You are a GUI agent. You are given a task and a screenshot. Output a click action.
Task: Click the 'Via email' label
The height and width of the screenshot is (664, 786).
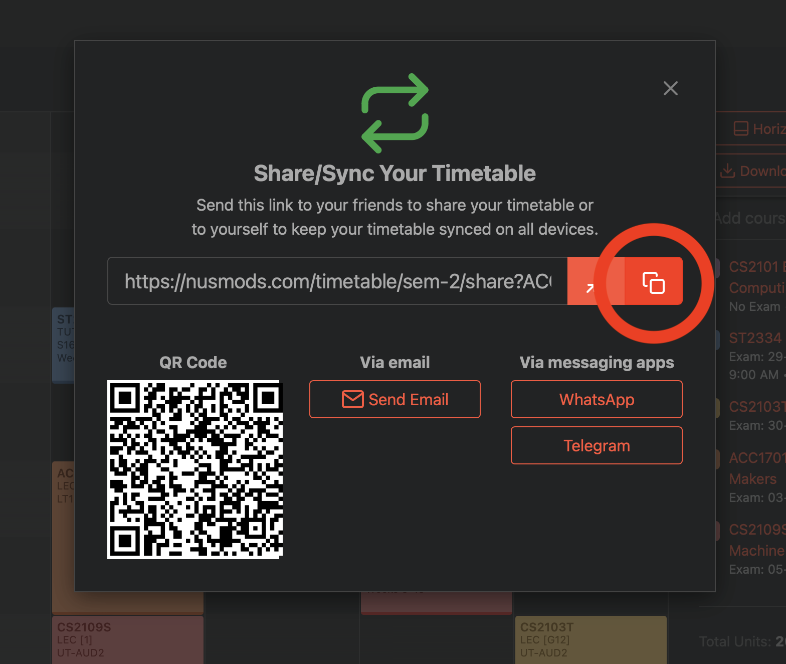[x=395, y=362]
